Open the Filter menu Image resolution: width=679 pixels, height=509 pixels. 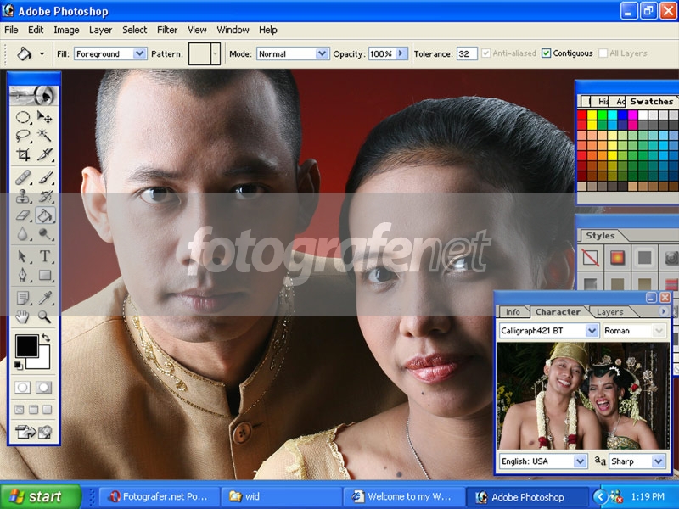pyautogui.click(x=167, y=30)
